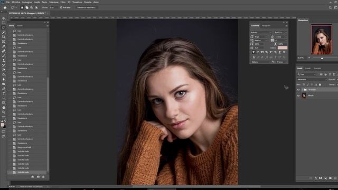Image resolution: width=338 pixels, height=190 pixels.
Task: Select the Frame tool
Action: click(4, 42)
